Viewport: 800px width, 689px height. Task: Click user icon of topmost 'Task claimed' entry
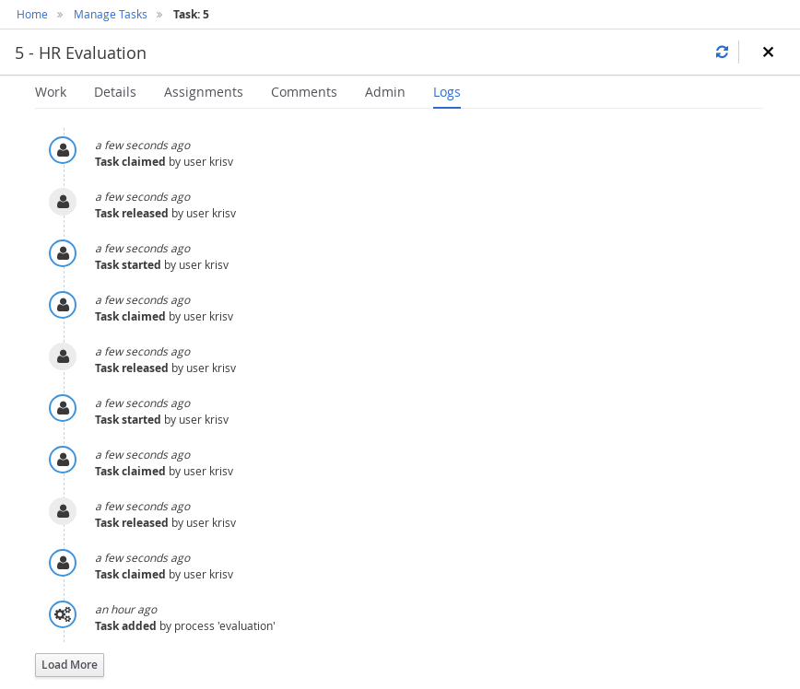click(63, 149)
